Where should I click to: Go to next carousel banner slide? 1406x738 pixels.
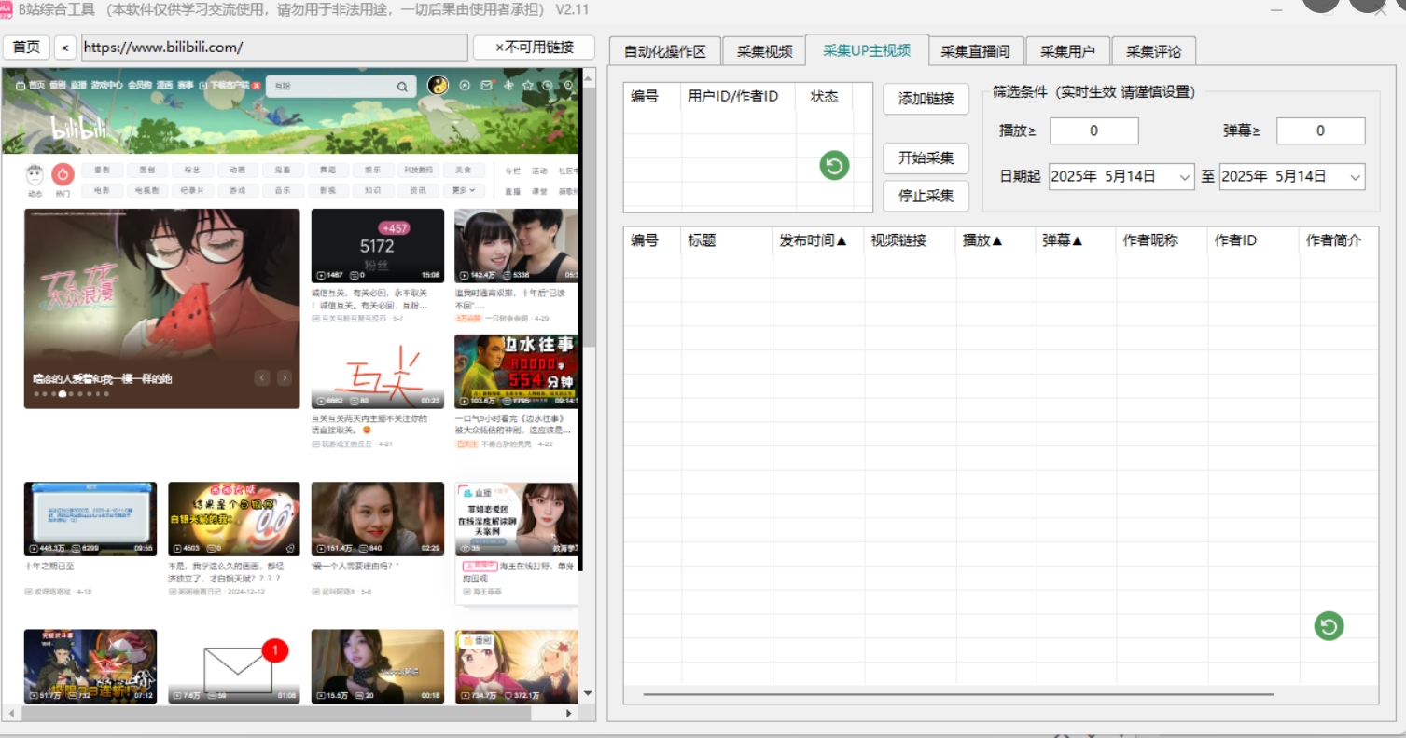(x=285, y=377)
